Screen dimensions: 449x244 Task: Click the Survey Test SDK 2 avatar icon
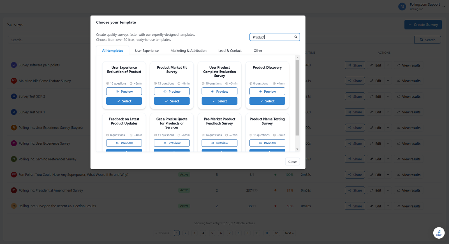14,96
